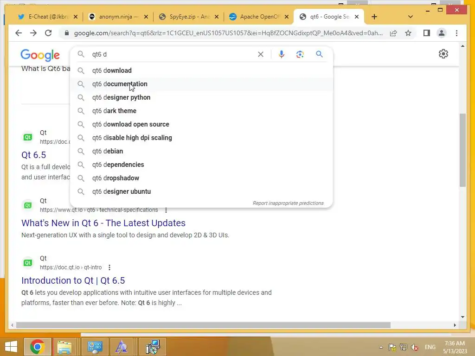Click the https://doc.qt.io › qt-intro URL text

coord(71,267)
